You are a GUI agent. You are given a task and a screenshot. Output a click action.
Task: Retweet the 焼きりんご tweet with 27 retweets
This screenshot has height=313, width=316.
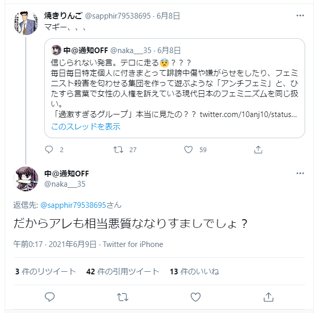[x=118, y=150]
